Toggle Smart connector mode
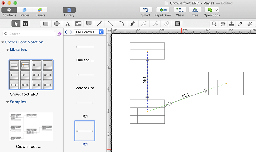 coord(146,10)
